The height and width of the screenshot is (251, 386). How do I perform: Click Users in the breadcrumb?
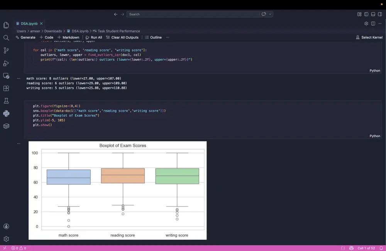pos(21,31)
